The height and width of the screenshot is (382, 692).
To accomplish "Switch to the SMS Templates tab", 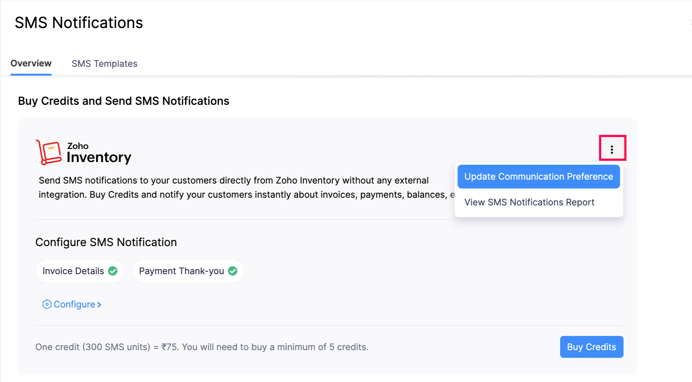I will 105,63.
